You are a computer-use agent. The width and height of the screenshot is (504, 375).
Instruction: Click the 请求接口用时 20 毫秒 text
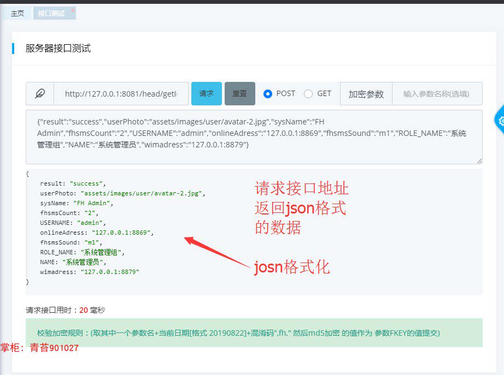pyautogui.click(x=66, y=310)
